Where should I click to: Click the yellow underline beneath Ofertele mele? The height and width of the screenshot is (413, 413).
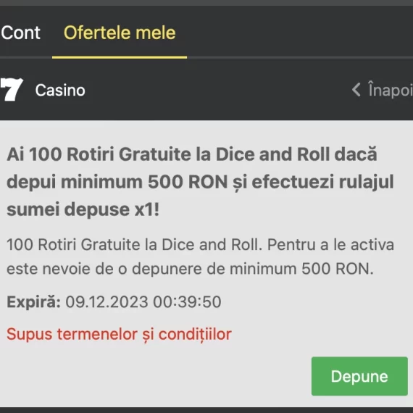click(x=120, y=57)
